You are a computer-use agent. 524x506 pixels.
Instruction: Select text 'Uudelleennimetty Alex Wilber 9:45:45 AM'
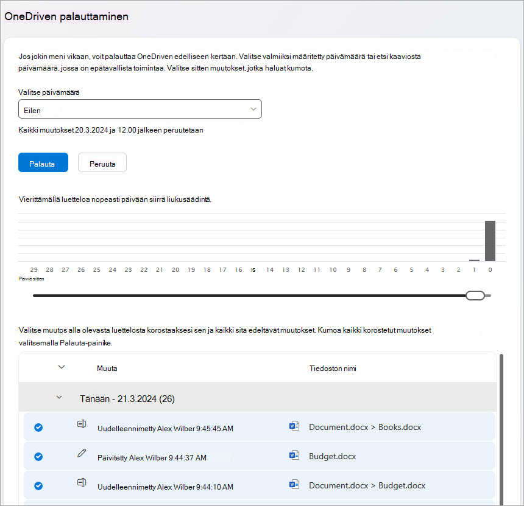click(165, 428)
